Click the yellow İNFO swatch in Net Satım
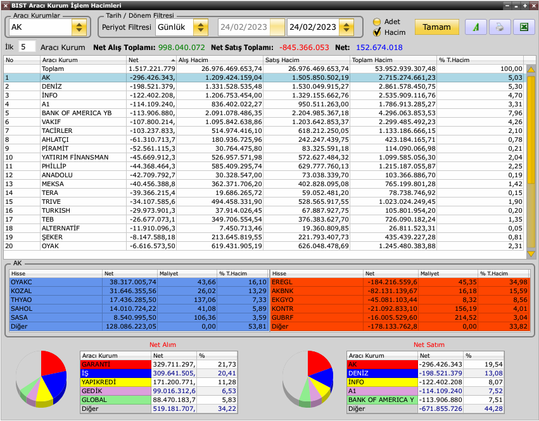Viewport: 539px width, 421px height. point(383,382)
